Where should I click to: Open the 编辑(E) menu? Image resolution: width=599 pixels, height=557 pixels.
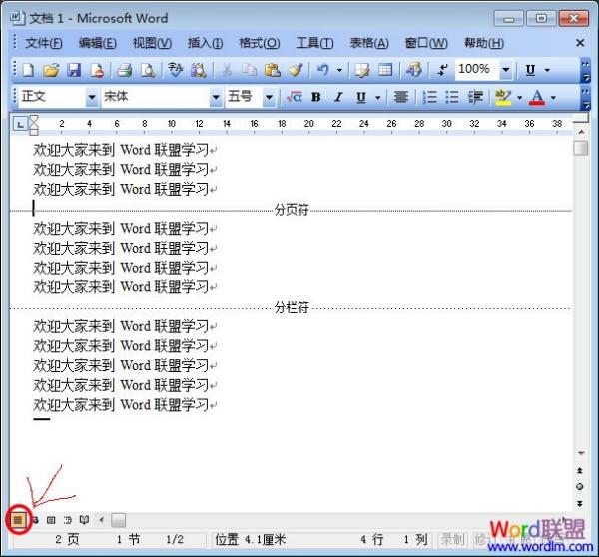coord(98,43)
